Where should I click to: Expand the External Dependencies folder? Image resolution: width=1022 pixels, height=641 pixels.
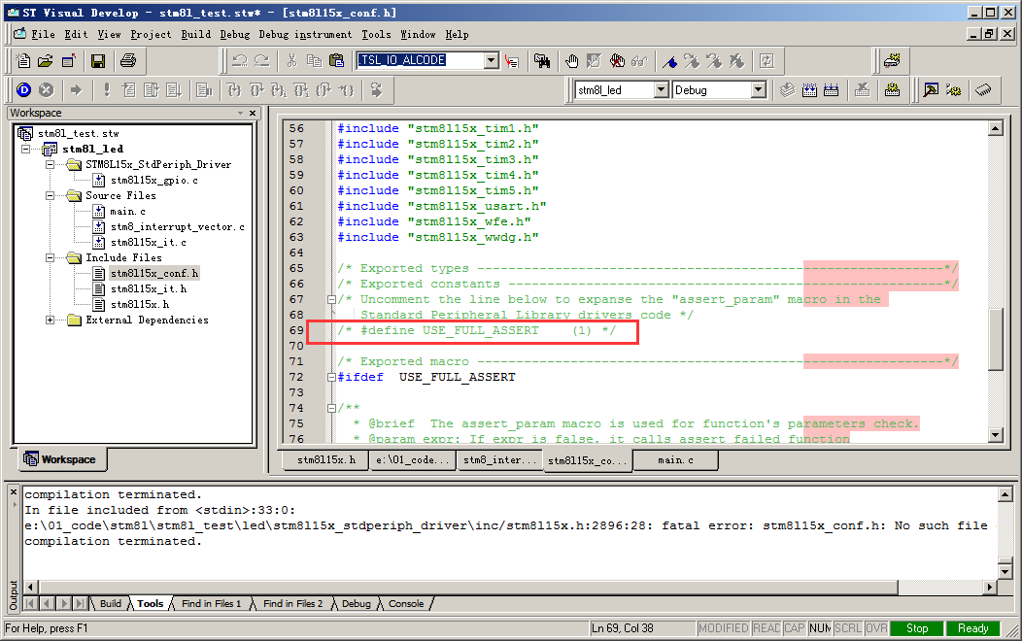51,320
